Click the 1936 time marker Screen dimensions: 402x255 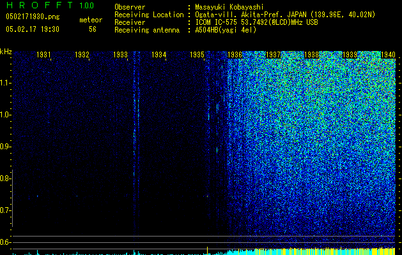coord(235,54)
